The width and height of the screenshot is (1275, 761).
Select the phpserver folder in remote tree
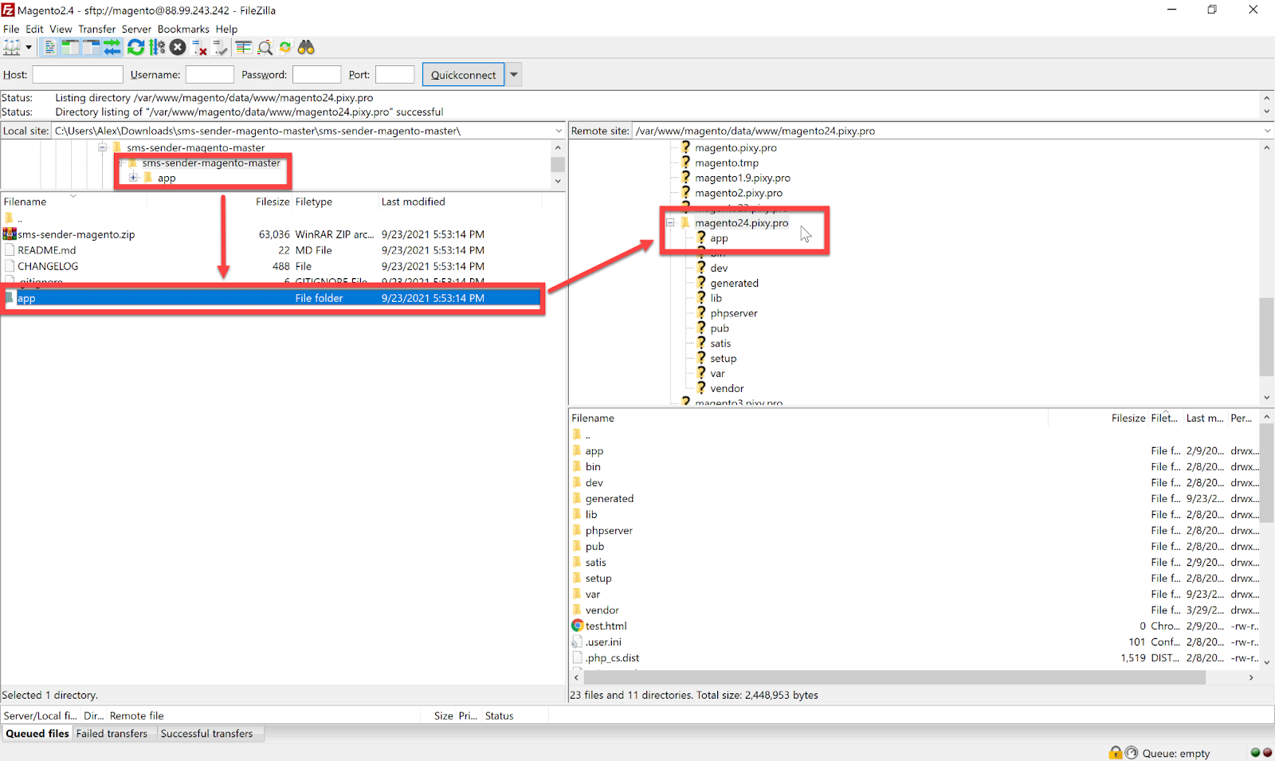(733, 314)
